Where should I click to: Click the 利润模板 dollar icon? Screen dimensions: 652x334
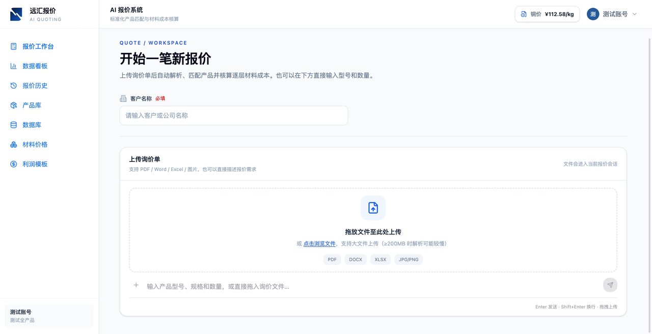[x=14, y=164]
